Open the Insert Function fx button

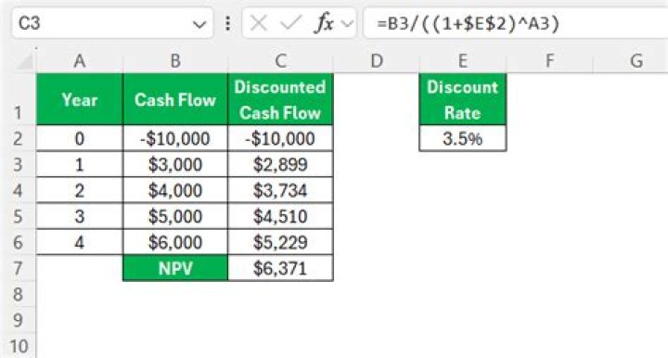[324, 23]
